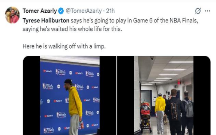Click the tweet text about Game 6
The height and width of the screenshot is (135, 216).
110,25
